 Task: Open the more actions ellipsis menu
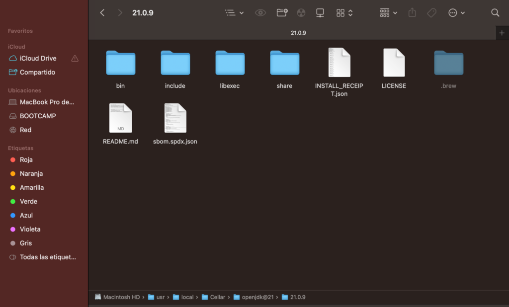[456, 13]
